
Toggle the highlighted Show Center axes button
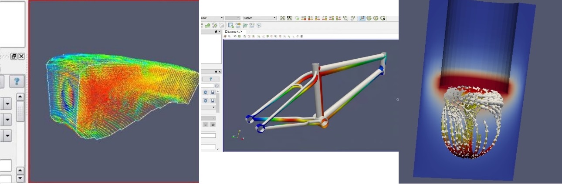pos(362,18)
